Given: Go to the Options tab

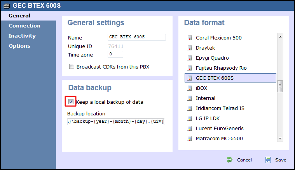Looking at the screenshot, I should [19, 46].
